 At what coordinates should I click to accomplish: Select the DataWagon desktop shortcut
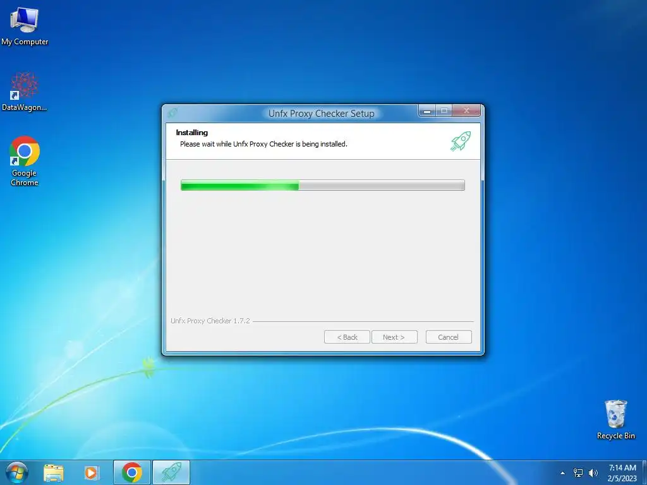[25, 91]
